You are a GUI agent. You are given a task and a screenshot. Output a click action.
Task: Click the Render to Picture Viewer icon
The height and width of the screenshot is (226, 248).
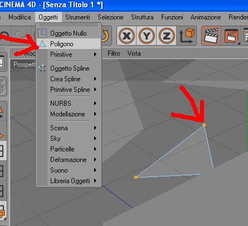231,36
